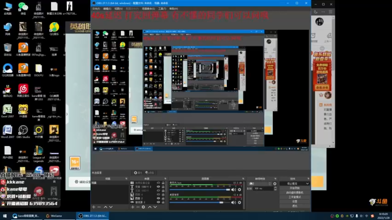Adjust the 麦克风/Aux volume slider
392x220 pixels.
click(200, 190)
